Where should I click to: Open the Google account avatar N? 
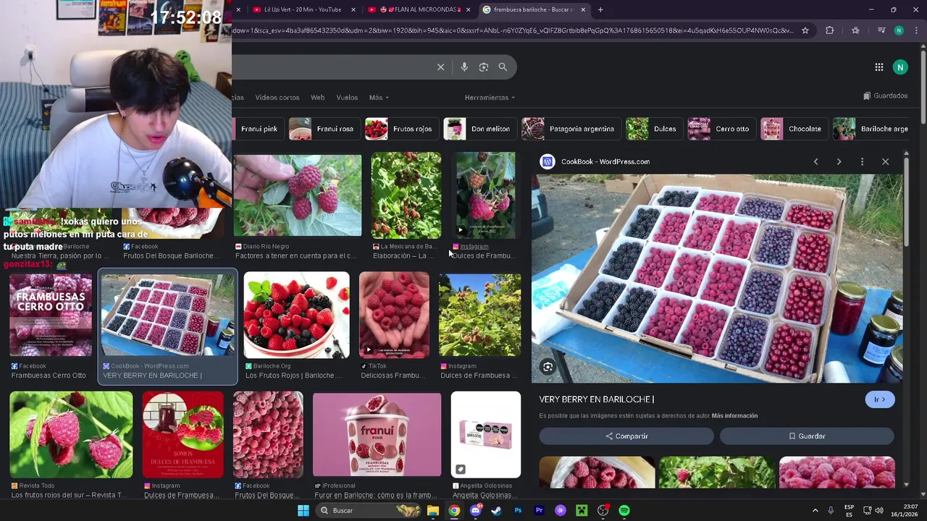[900, 67]
